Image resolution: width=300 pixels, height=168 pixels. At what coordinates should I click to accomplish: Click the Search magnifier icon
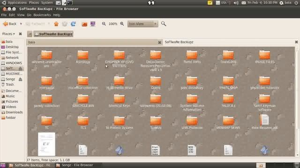(164, 24)
